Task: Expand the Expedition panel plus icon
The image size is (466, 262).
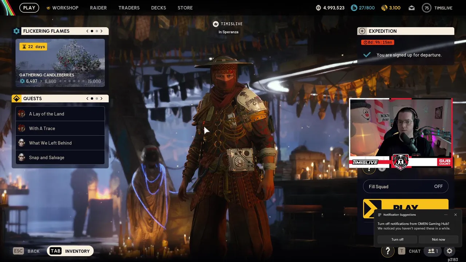Action: (362, 31)
